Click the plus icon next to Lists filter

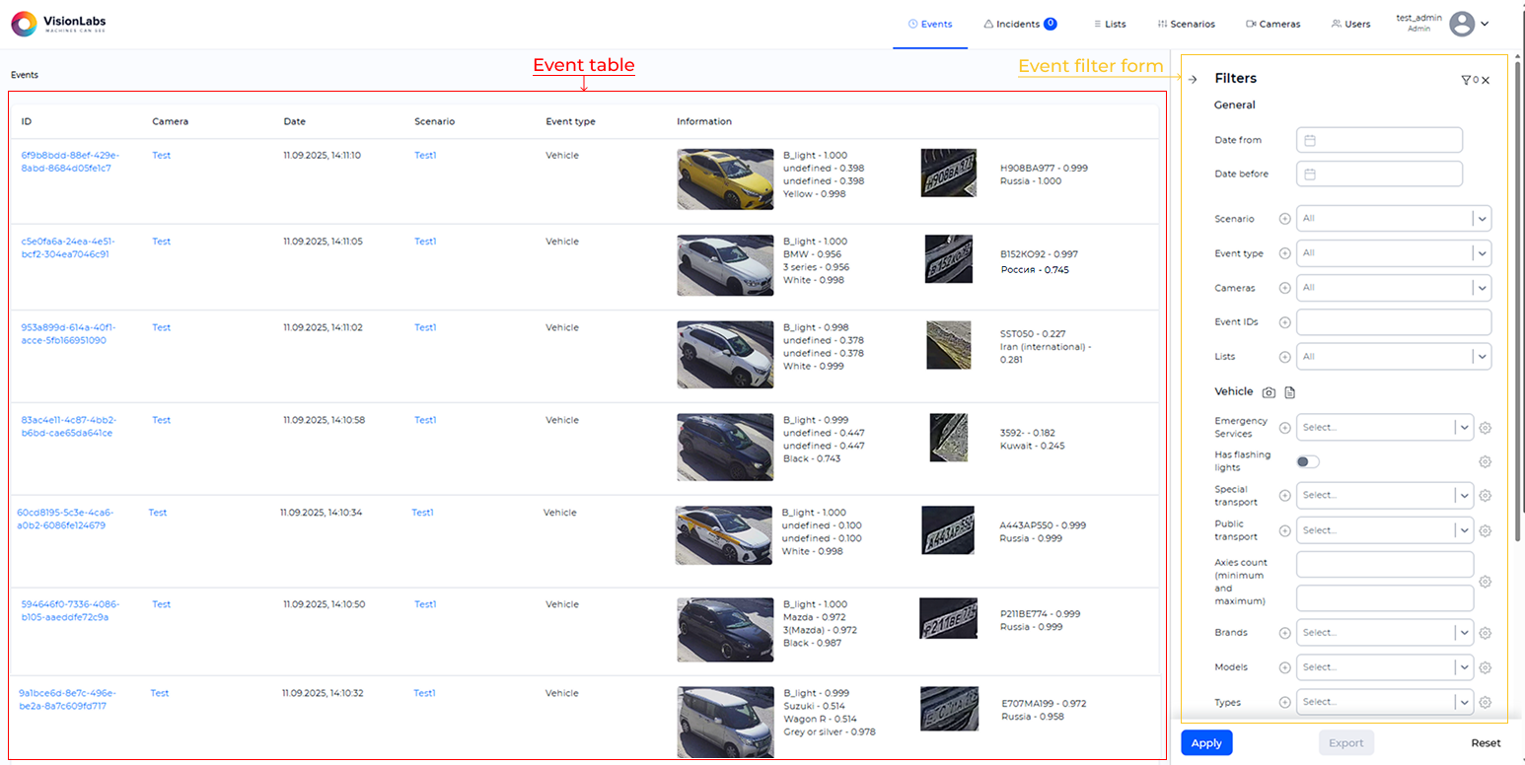[x=1285, y=356]
